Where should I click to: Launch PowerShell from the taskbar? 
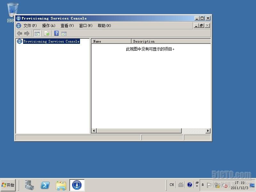[45, 185]
